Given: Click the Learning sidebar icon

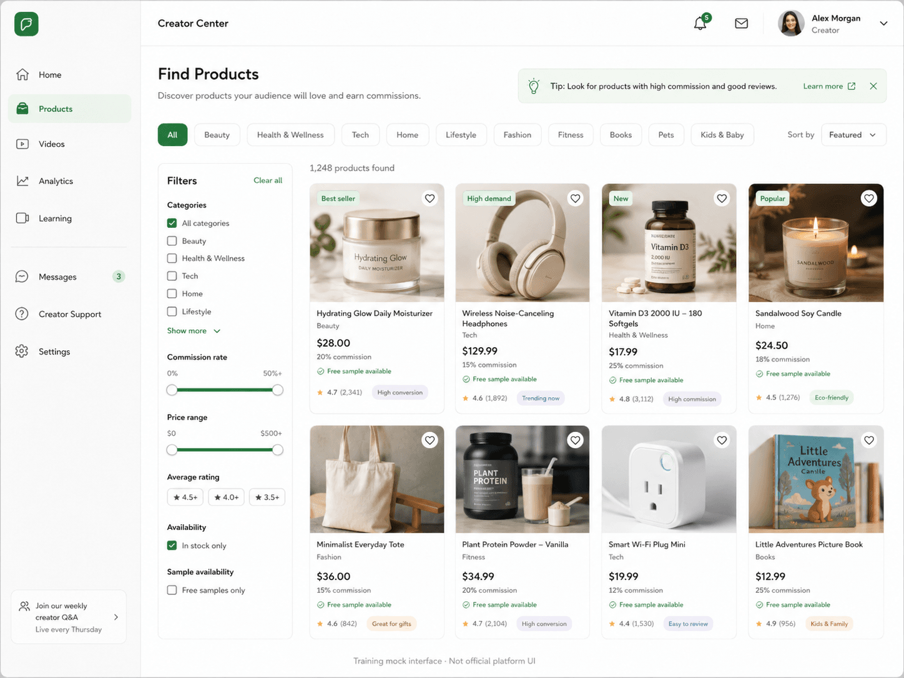Looking at the screenshot, I should [x=22, y=219].
